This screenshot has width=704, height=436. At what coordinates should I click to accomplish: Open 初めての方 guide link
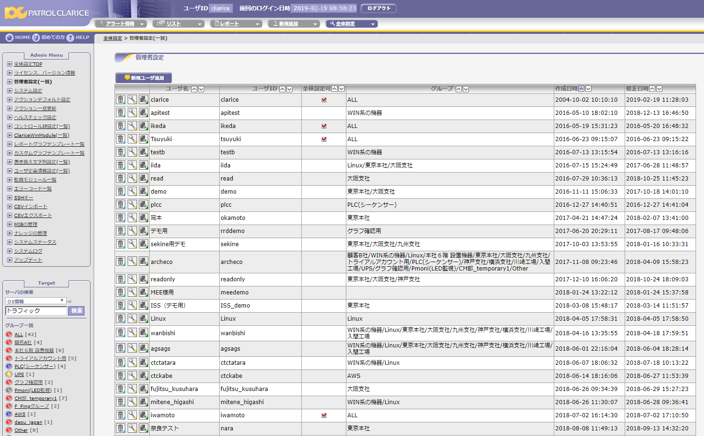(x=48, y=38)
